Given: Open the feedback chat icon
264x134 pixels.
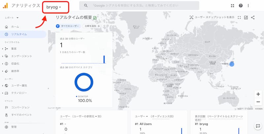Looking at the screenshot, I should (x=258, y=126).
